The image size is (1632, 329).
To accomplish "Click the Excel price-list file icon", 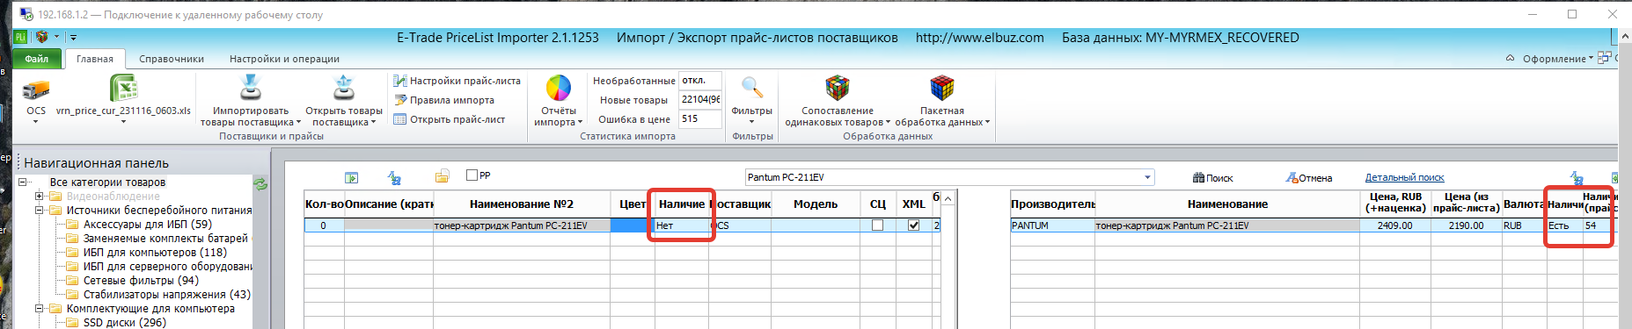I will tap(123, 89).
